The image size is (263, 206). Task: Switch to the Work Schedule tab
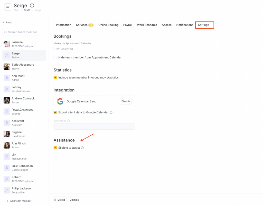coord(147,25)
